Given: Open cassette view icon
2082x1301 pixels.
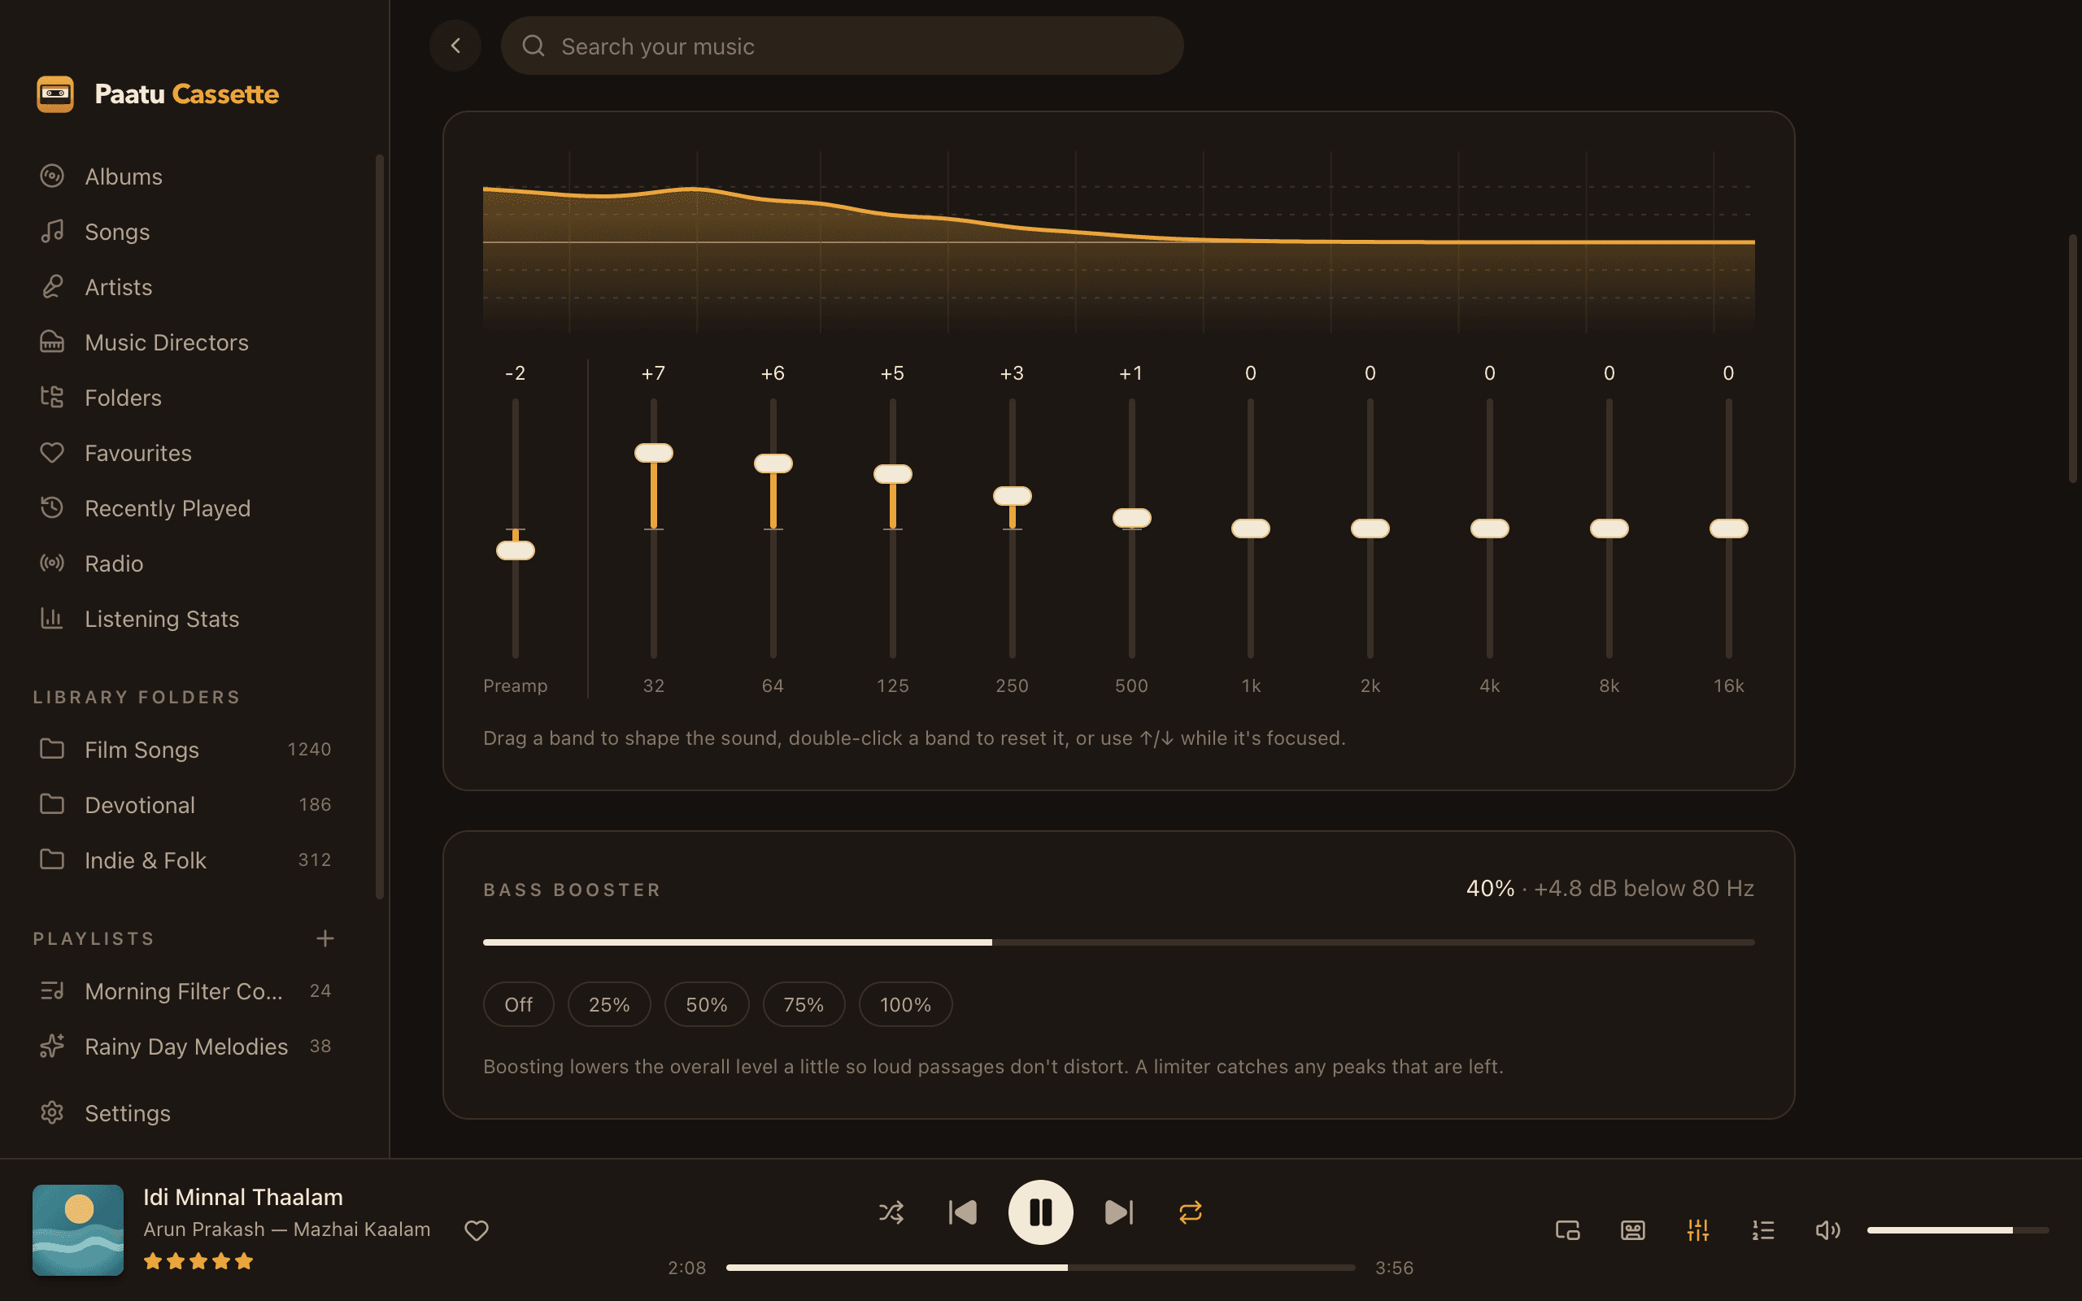Looking at the screenshot, I should (x=1633, y=1230).
